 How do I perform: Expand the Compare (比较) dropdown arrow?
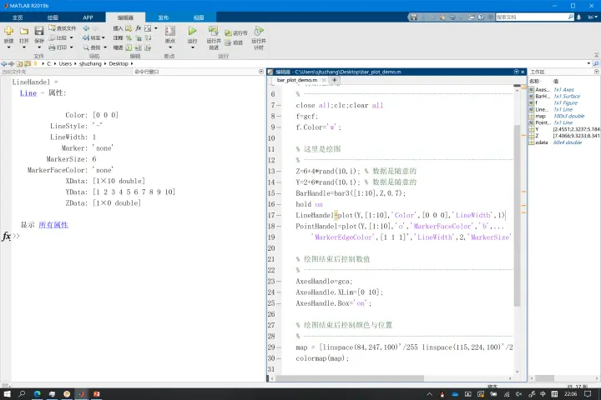(x=71, y=37)
